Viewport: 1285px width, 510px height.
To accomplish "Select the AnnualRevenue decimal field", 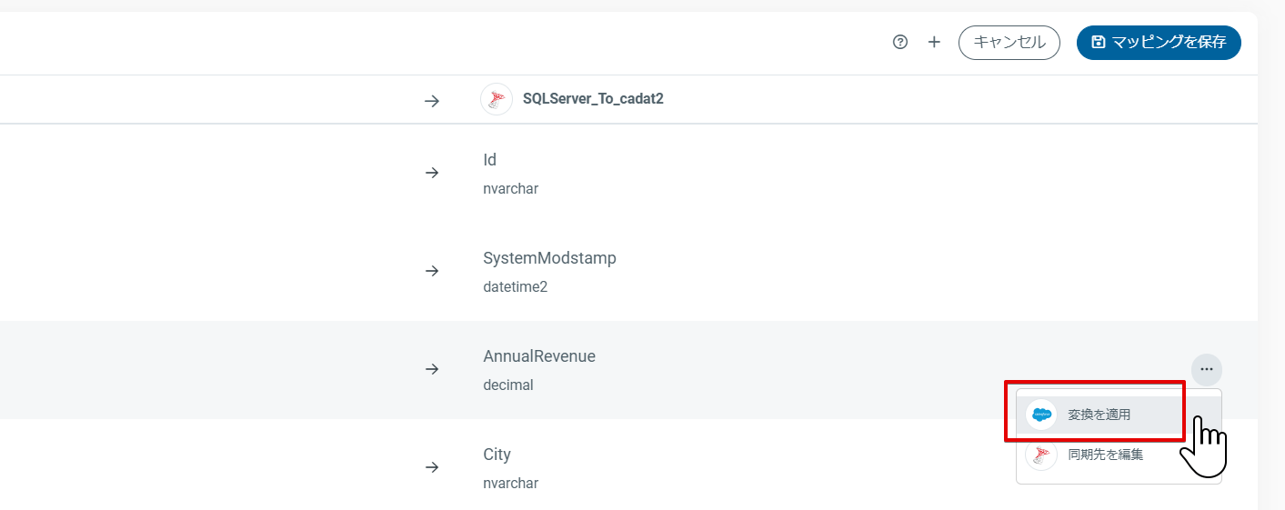I will tap(538, 369).
